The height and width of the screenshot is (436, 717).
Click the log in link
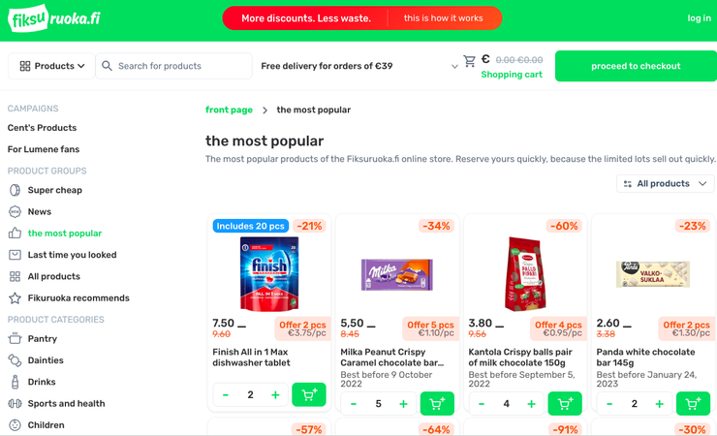(x=699, y=18)
